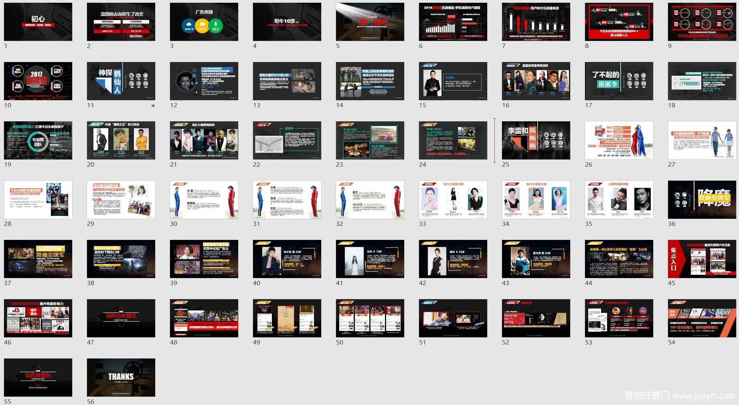Select slide 49 thumbnail
Image resolution: width=739 pixels, height=405 pixels.
point(287,318)
